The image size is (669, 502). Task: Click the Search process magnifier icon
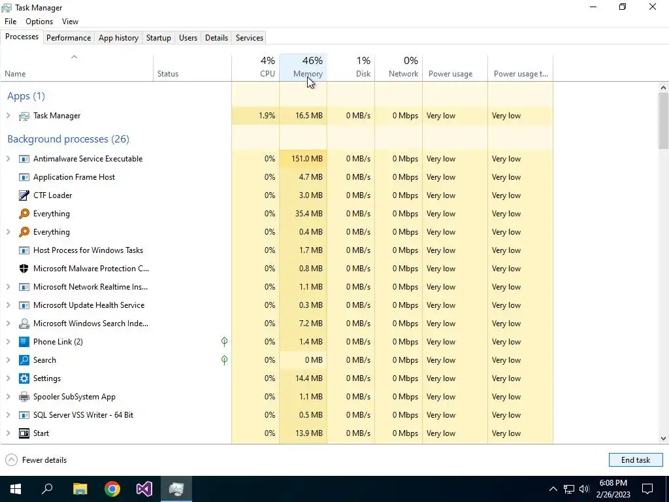[24, 360]
